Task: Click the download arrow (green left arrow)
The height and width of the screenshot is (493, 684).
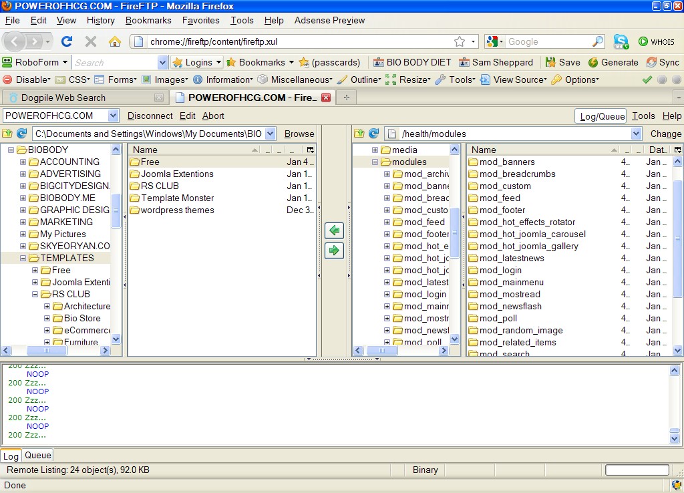Action: (334, 230)
